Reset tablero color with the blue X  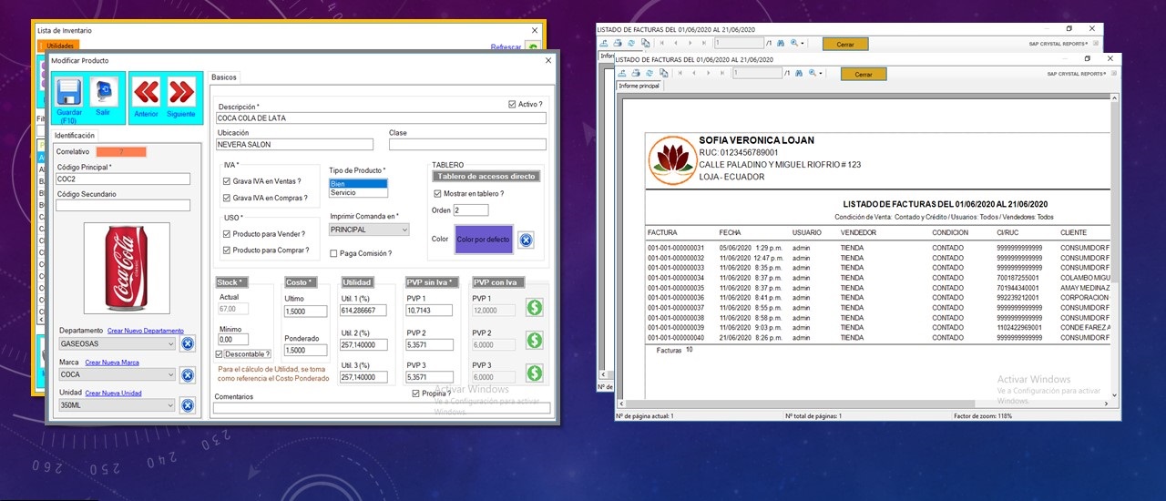click(x=526, y=240)
